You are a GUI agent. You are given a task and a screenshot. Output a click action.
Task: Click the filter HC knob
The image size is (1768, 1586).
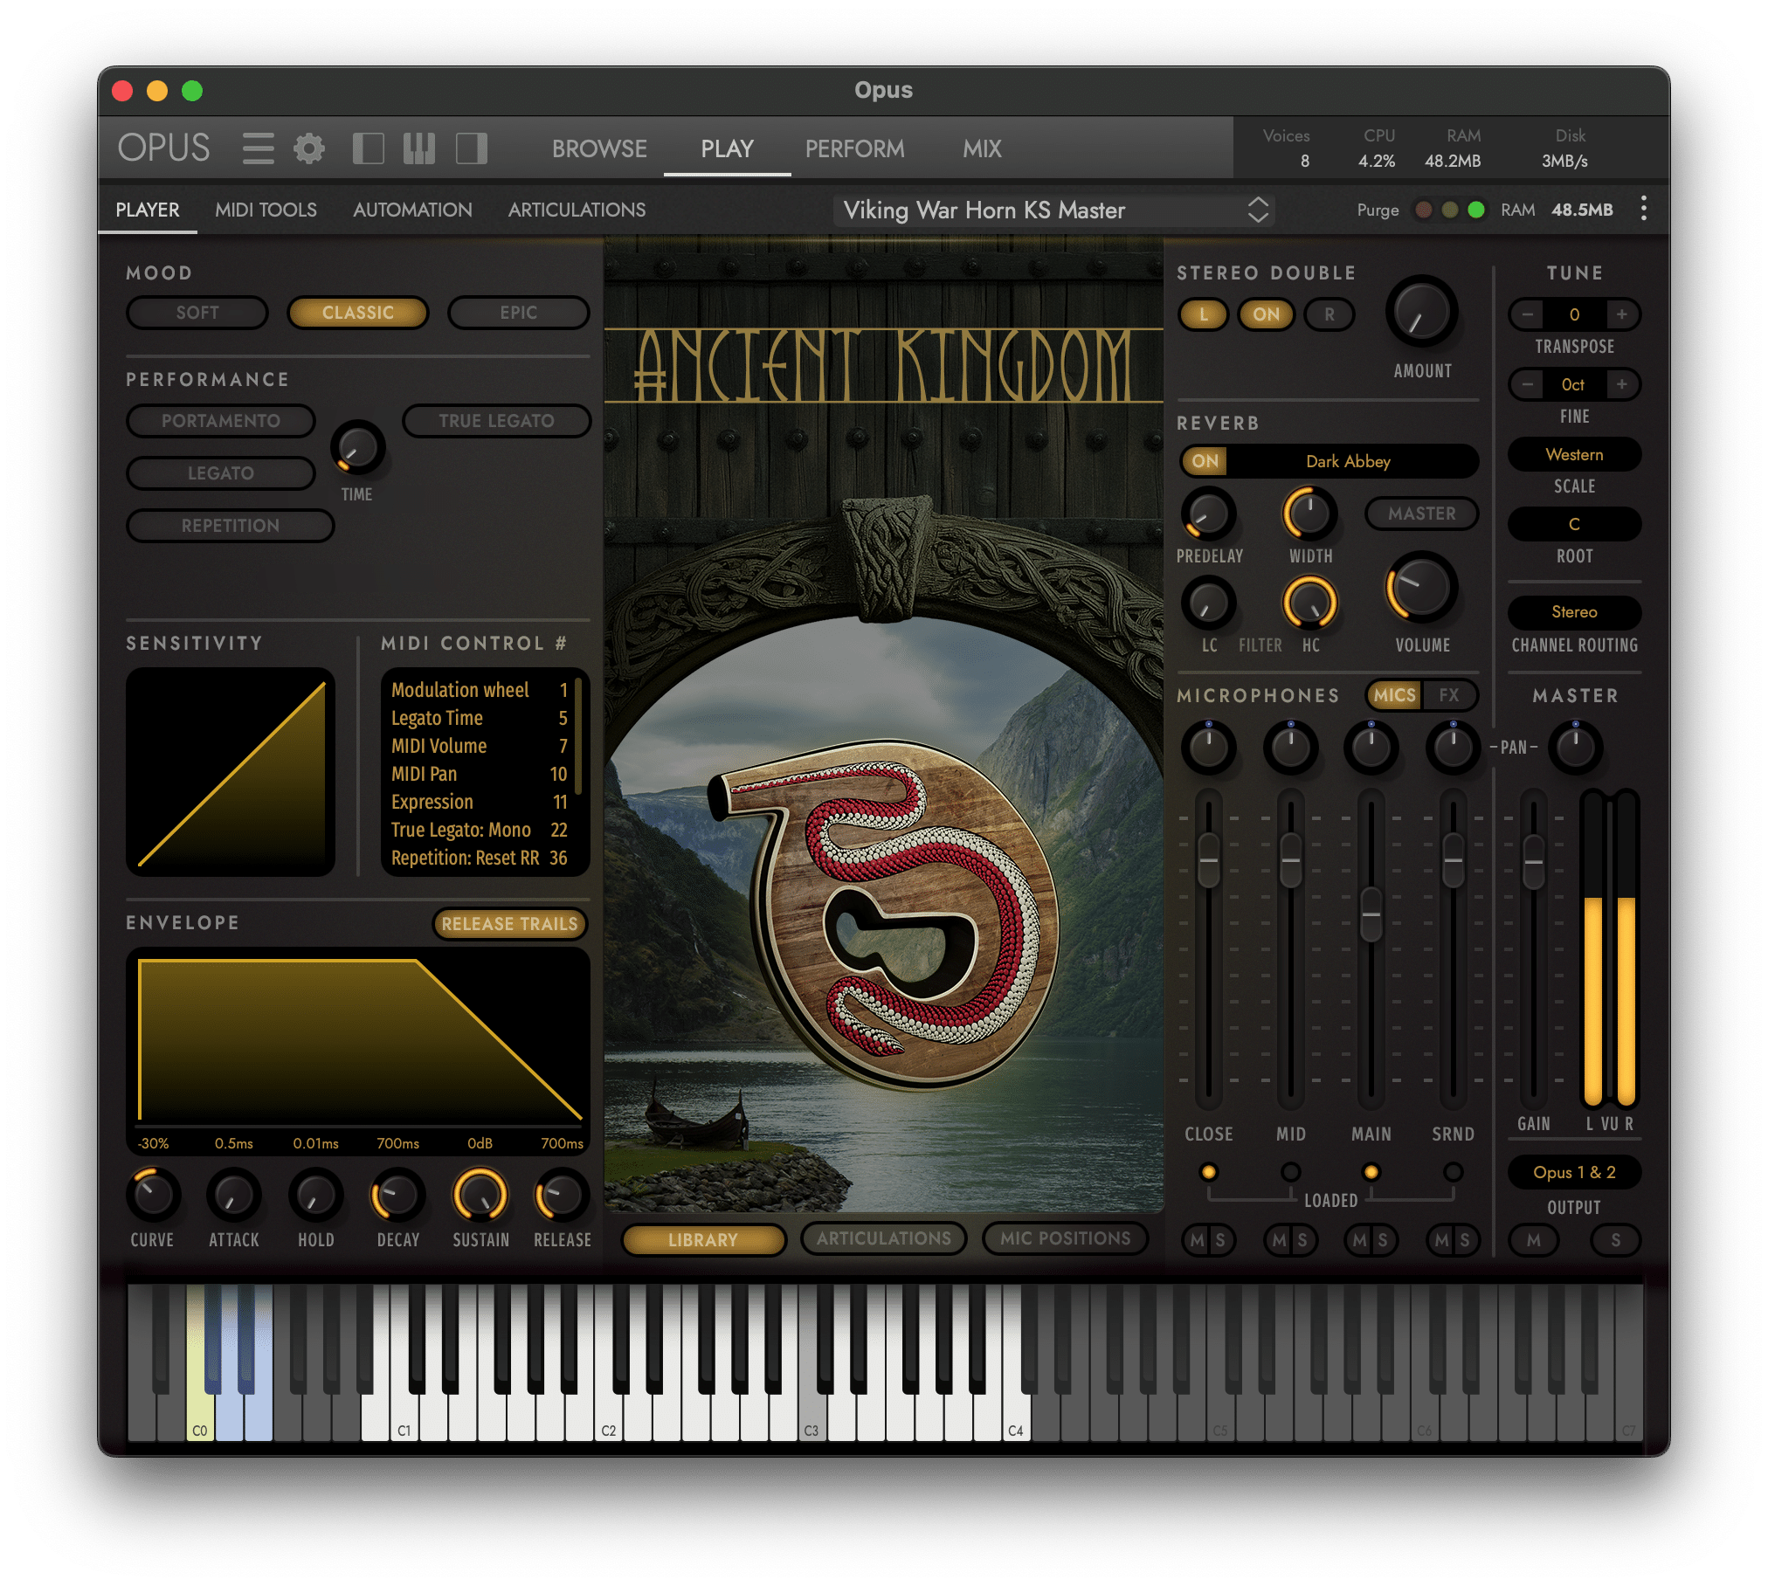click(1309, 603)
